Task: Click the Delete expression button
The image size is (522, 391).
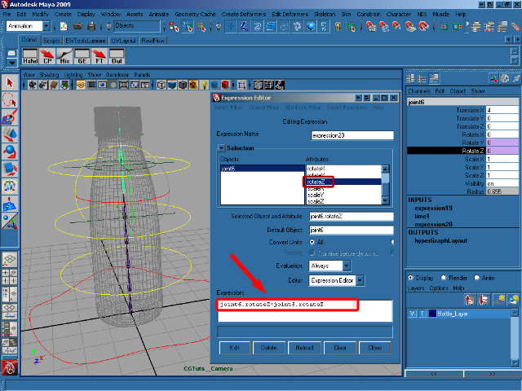Action: [268, 347]
